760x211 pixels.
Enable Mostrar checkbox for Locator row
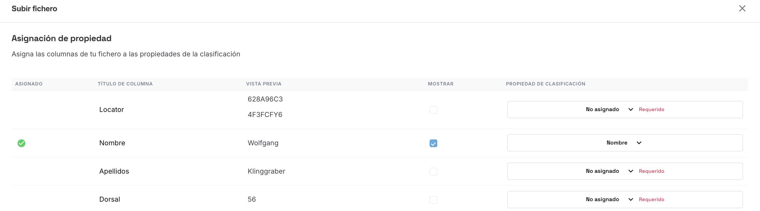[433, 110]
